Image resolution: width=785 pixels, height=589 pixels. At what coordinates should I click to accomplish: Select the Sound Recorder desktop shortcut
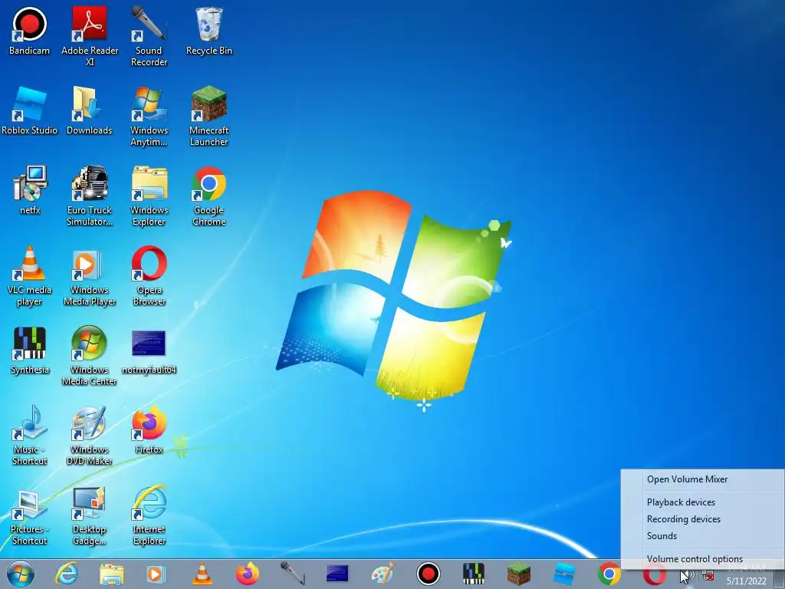pos(149,37)
